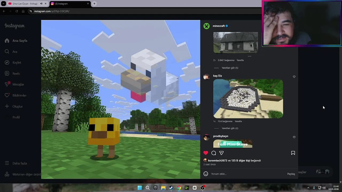Click Oluştur to create a post
The height and width of the screenshot is (192, 342).
click(14, 106)
